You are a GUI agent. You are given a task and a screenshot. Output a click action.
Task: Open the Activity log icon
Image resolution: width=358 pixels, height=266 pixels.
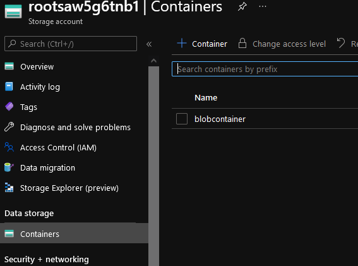(x=9, y=87)
